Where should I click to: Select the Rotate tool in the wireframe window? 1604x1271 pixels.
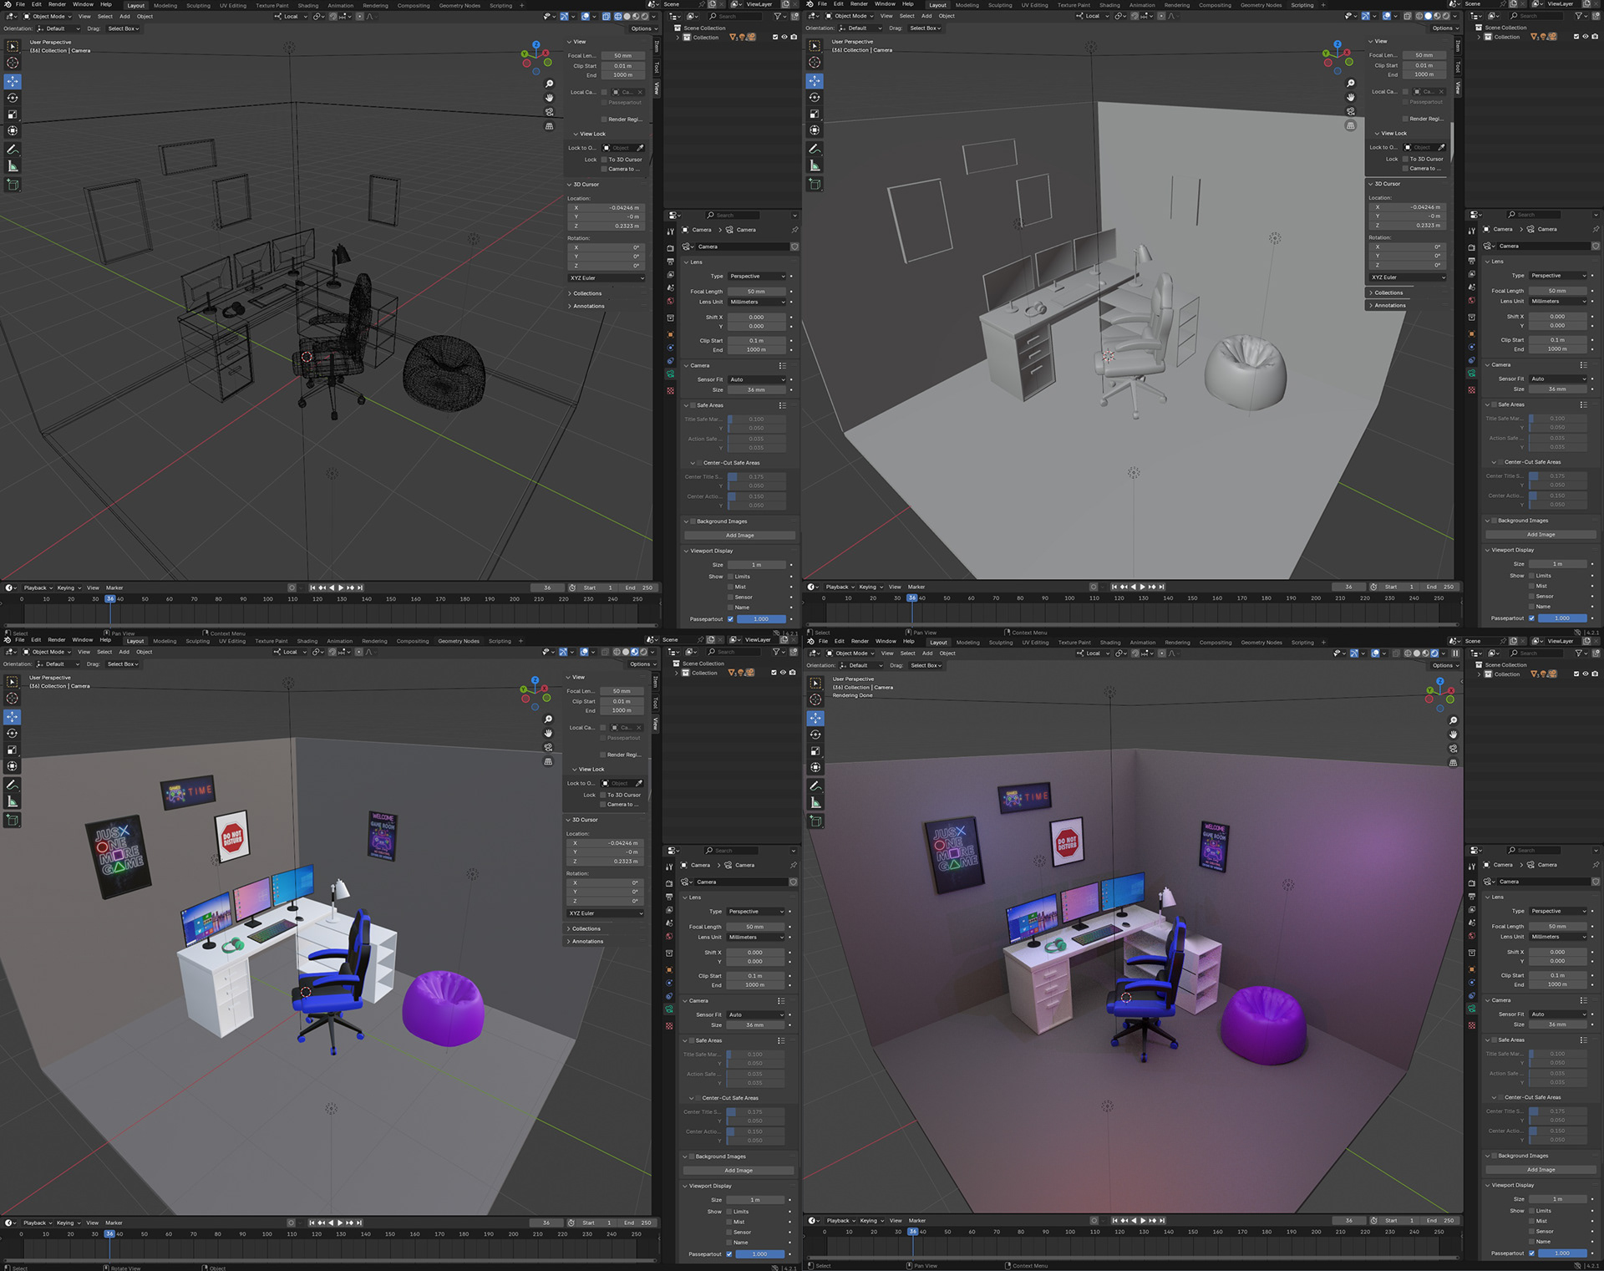click(13, 98)
